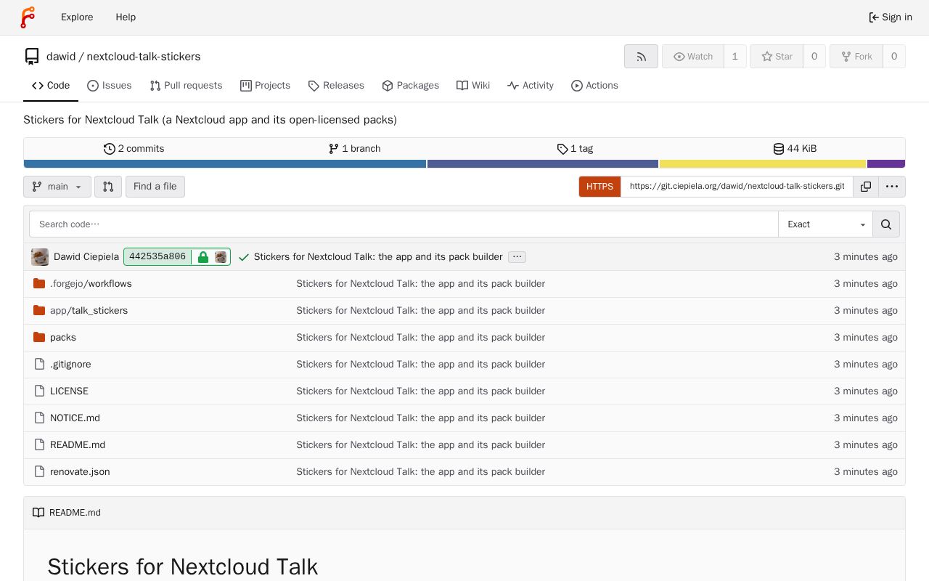Open README.md in the file list
929x581 pixels.
click(x=78, y=445)
